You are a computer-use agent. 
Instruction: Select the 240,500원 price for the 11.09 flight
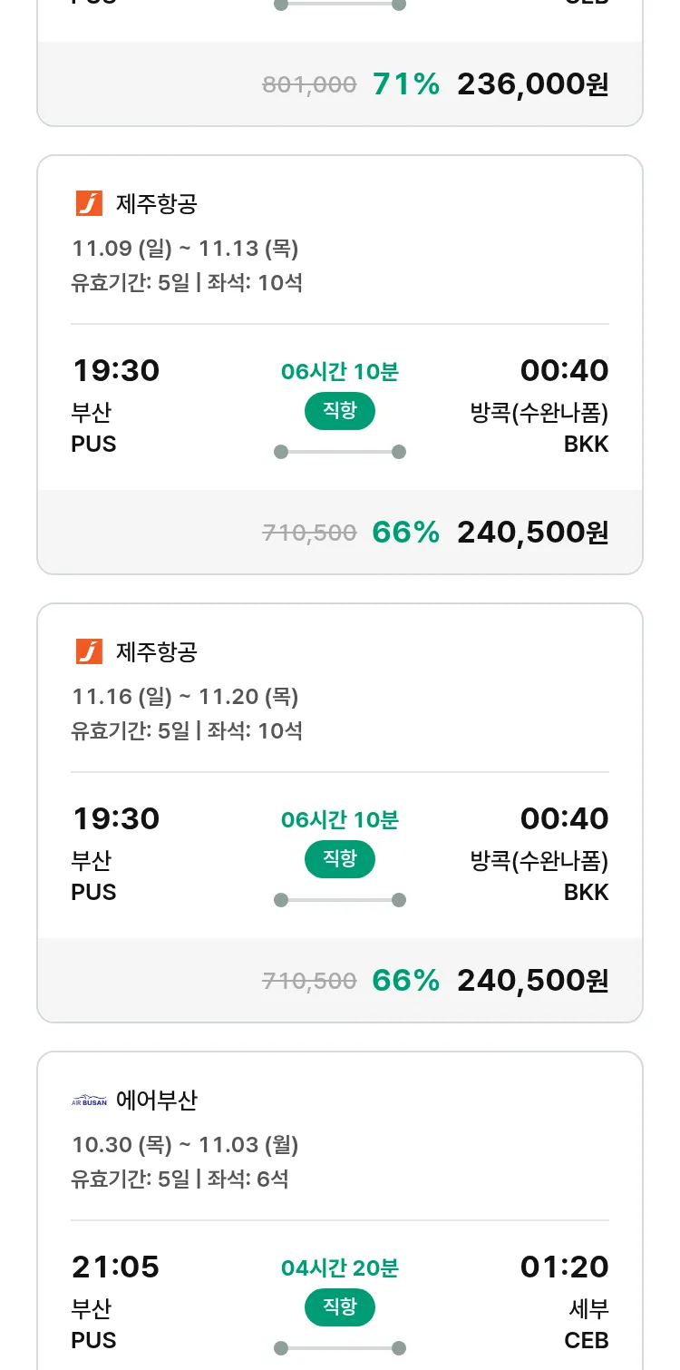(532, 533)
